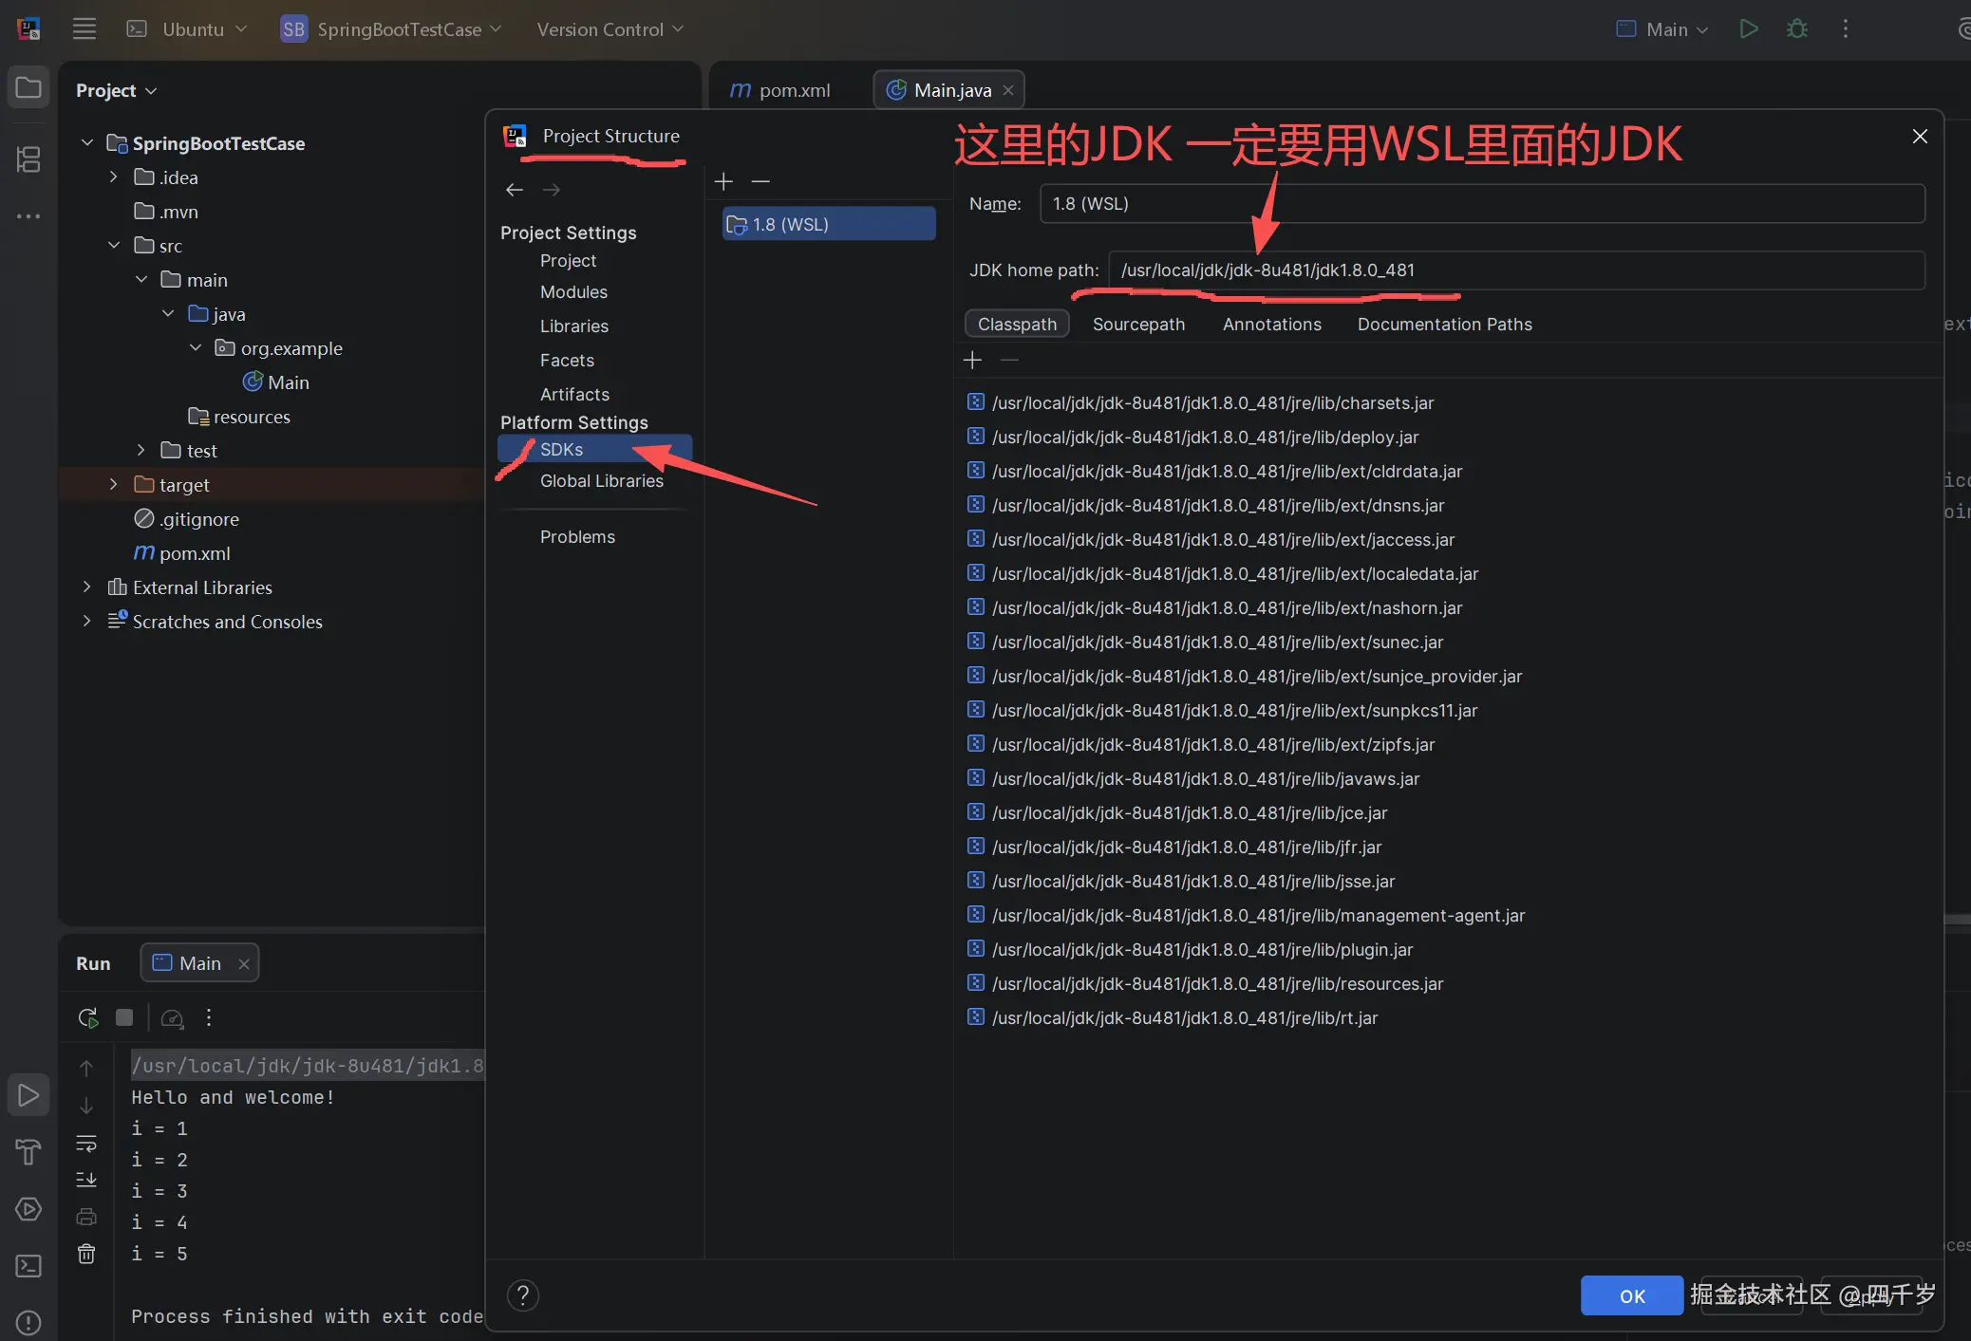
Task: Click the Debug bug icon
Action: (x=1796, y=29)
